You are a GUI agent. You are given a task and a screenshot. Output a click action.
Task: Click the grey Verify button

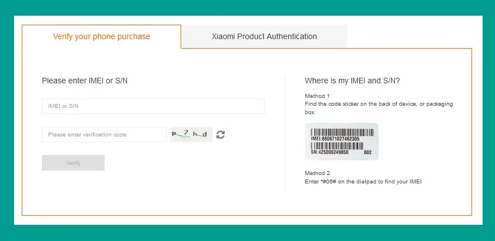pyautogui.click(x=73, y=163)
